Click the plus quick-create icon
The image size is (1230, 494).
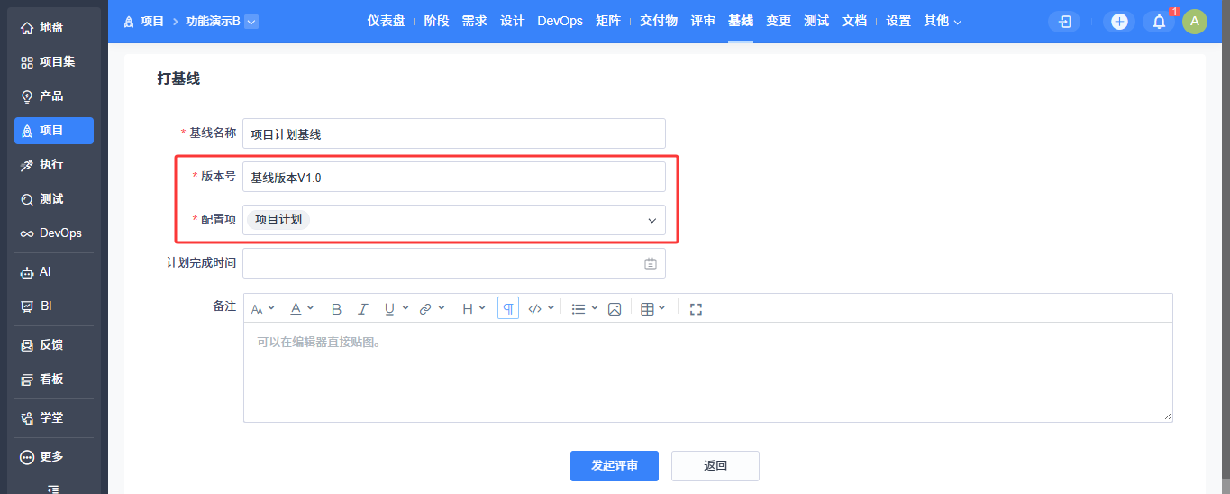pyautogui.click(x=1119, y=22)
